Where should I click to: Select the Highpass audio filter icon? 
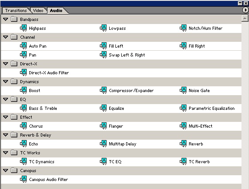(x=24, y=28)
